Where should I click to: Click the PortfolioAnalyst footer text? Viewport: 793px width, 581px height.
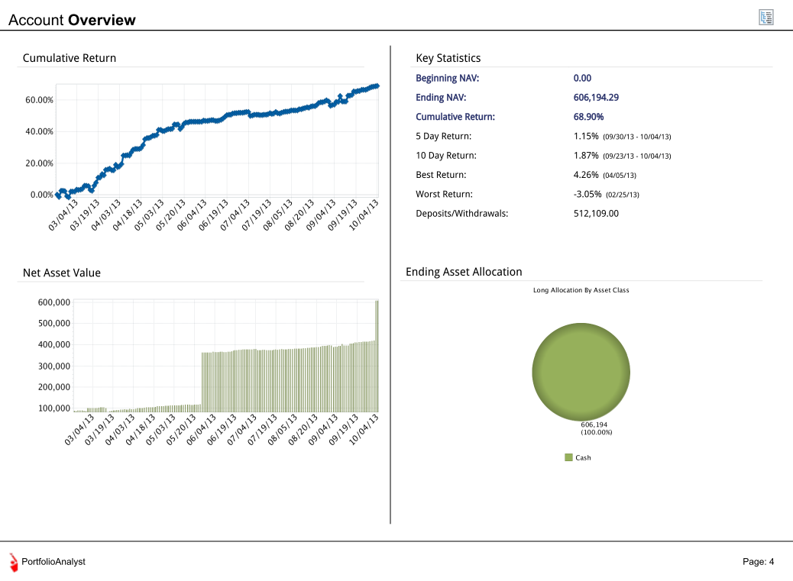coord(53,562)
